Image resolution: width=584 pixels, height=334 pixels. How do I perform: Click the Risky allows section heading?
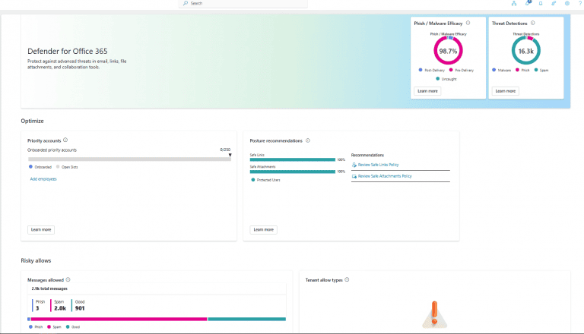pos(36,260)
